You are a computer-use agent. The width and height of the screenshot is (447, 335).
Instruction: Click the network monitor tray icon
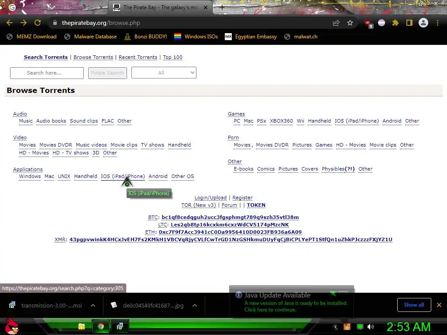click(x=360, y=327)
